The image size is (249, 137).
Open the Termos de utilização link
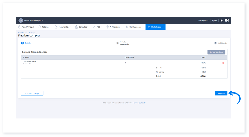(140, 103)
